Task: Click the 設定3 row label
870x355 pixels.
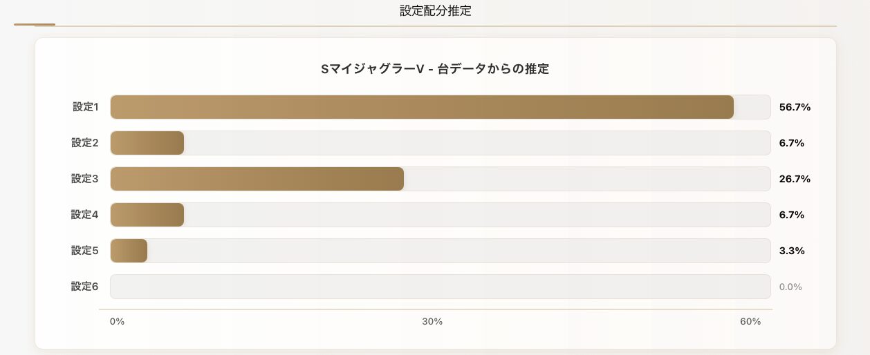Action: pyautogui.click(x=85, y=179)
